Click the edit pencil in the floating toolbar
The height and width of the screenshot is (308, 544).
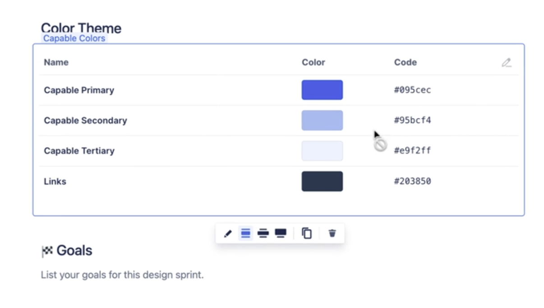(228, 234)
